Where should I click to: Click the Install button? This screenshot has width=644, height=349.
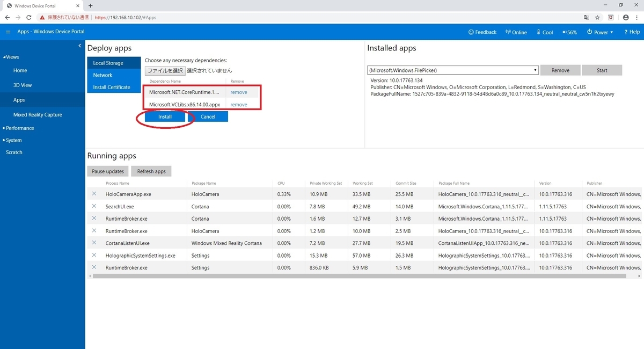[165, 117]
